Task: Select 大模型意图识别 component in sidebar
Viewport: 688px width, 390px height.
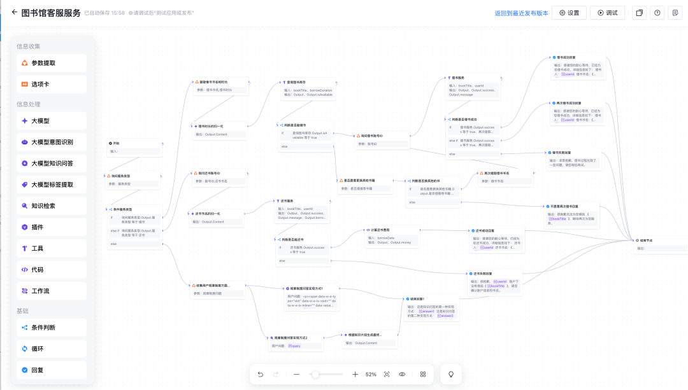Action: click(x=52, y=142)
